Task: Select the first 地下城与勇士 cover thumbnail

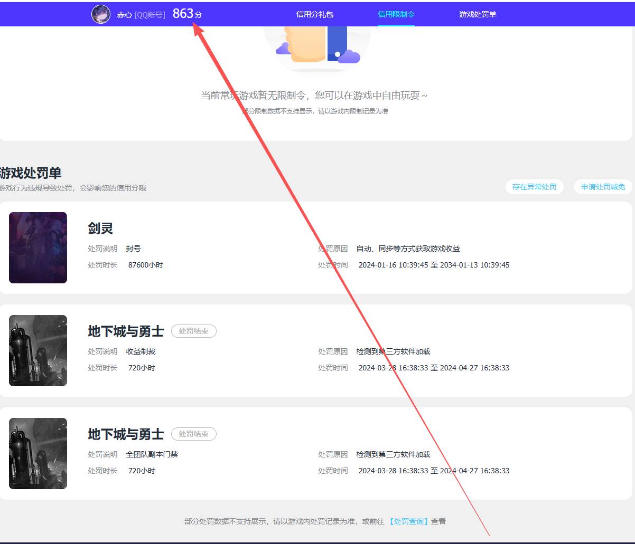Action: coord(38,350)
